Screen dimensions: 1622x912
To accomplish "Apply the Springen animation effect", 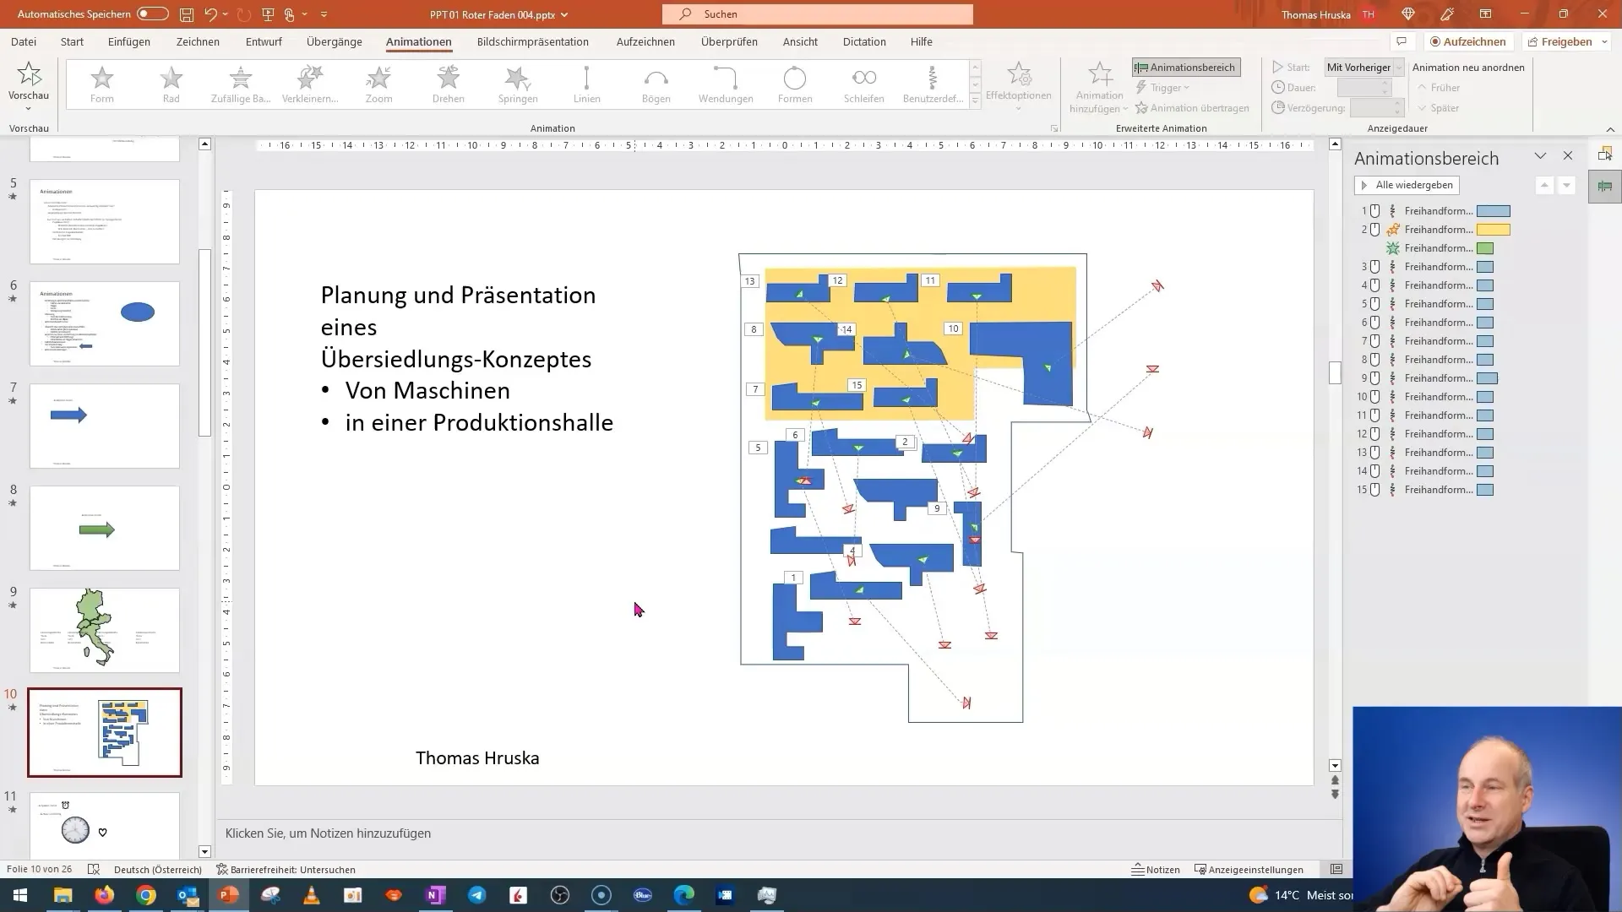I will coord(518,84).
